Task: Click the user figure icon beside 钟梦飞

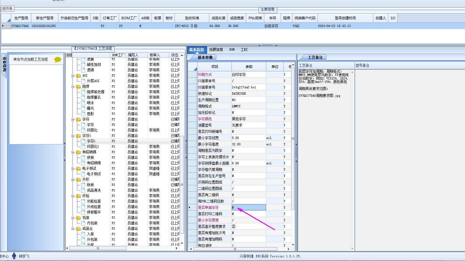Action: pyautogui.click(x=14, y=256)
